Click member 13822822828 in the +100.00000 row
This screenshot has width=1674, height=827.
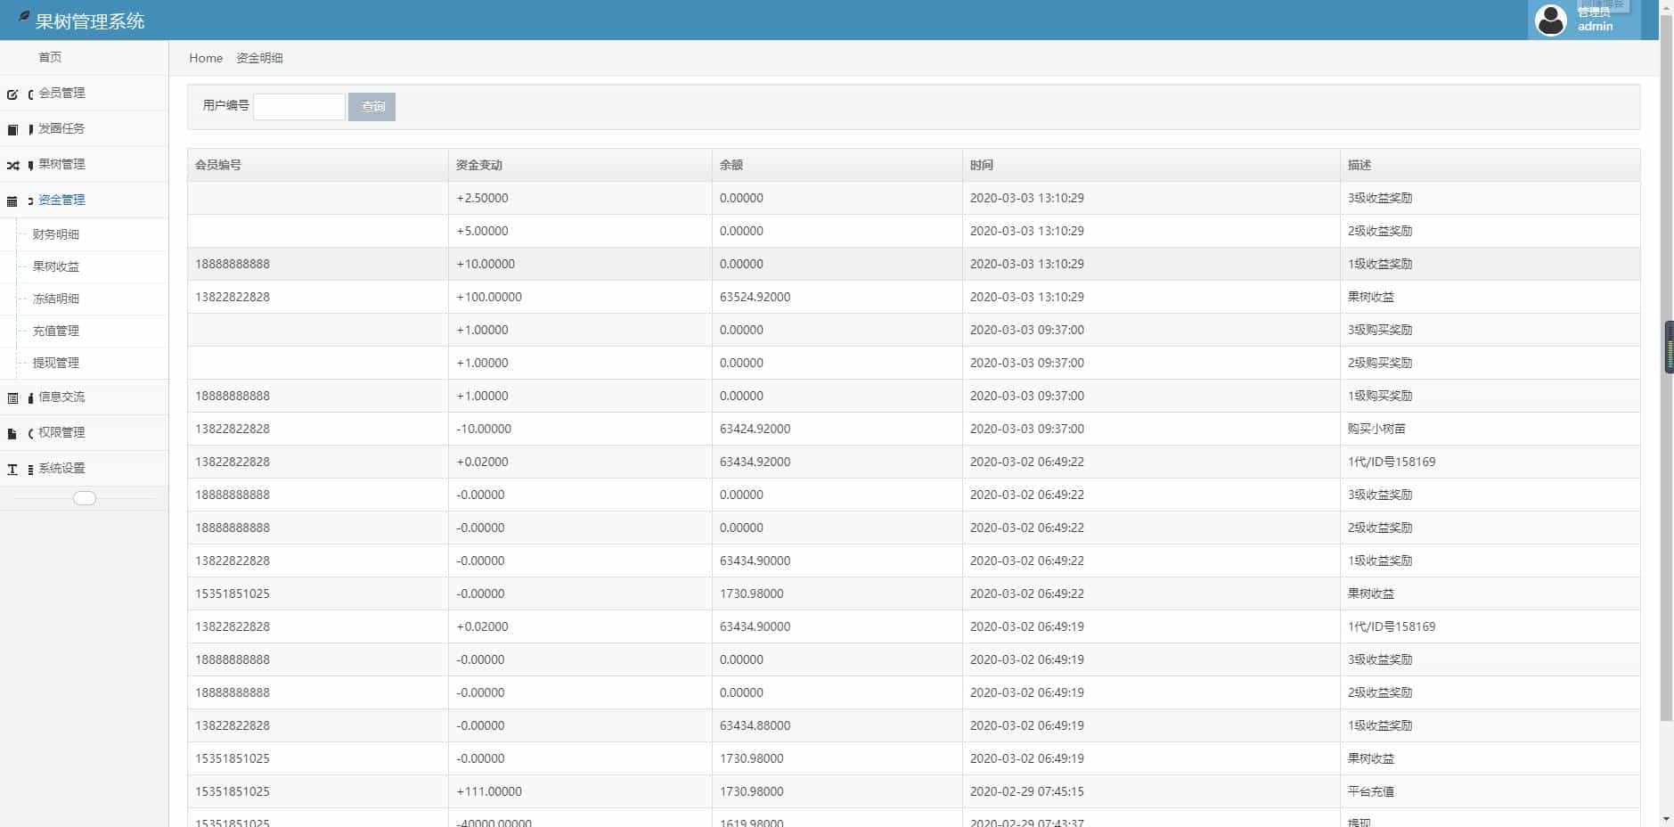233,297
